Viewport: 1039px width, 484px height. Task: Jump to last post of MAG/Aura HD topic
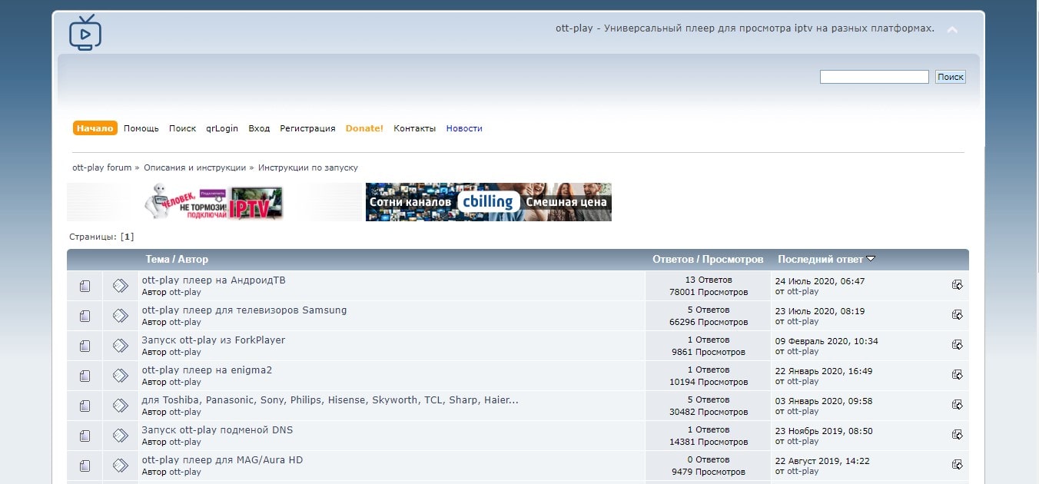click(x=957, y=465)
